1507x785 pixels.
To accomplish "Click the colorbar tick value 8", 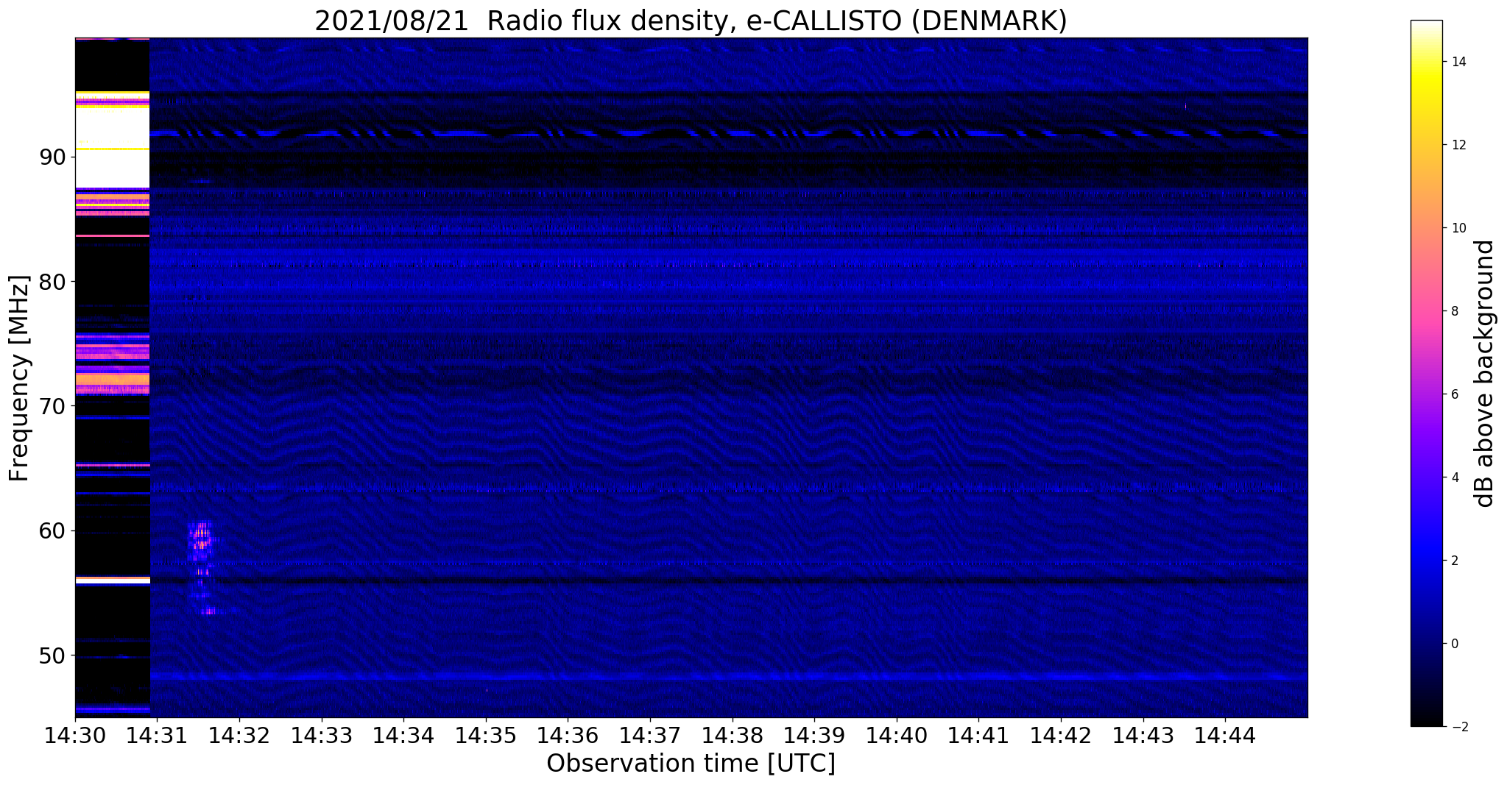I will pyautogui.click(x=1454, y=311).
